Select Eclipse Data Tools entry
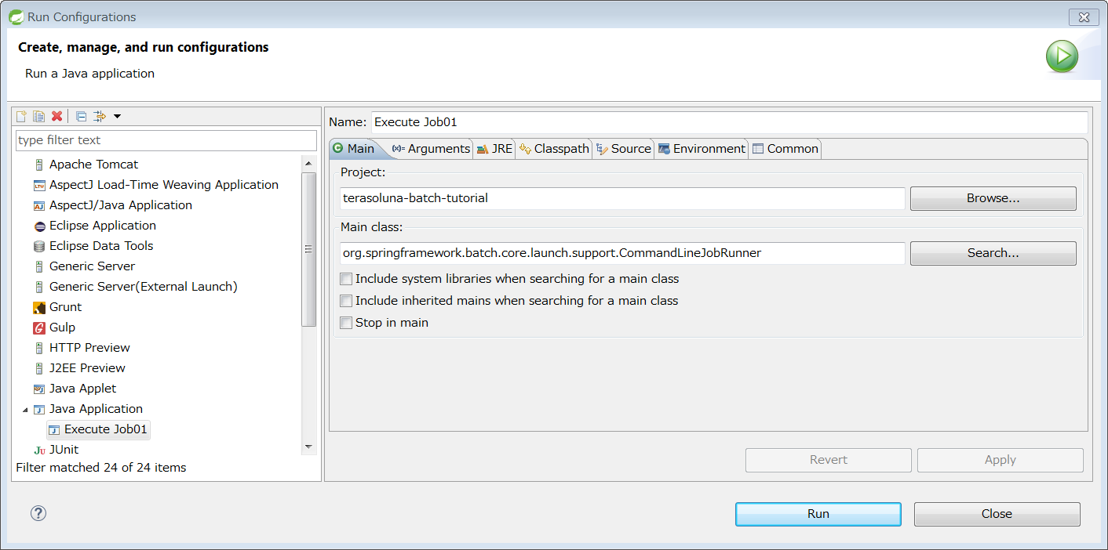The image size is (1108, 550). [x=101, y=246]
